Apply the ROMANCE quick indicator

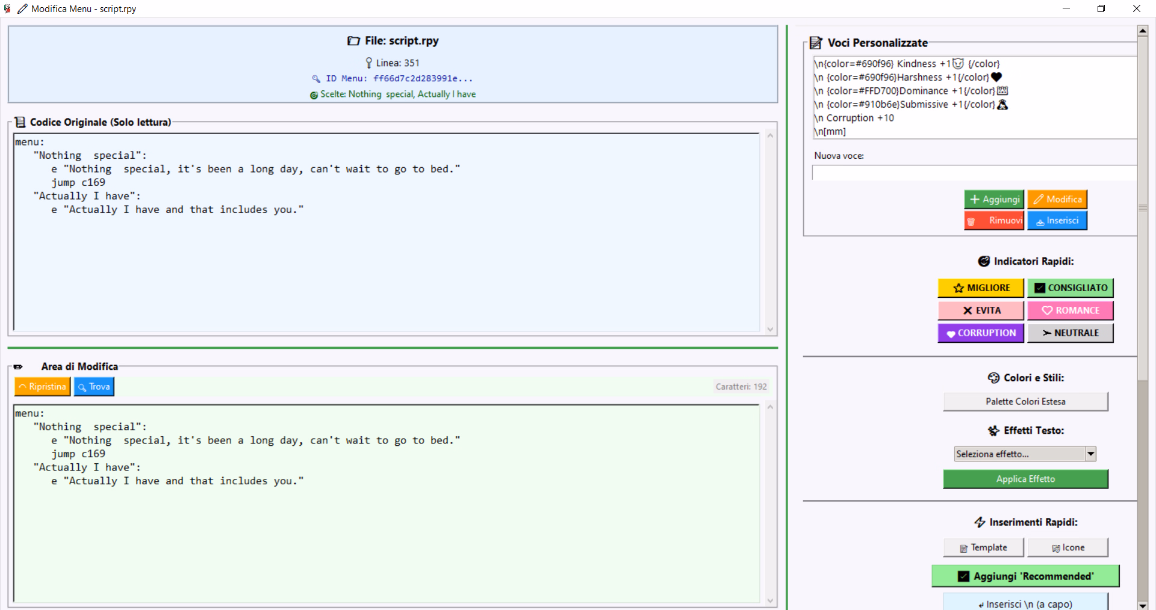click(x=1071, y=310)
